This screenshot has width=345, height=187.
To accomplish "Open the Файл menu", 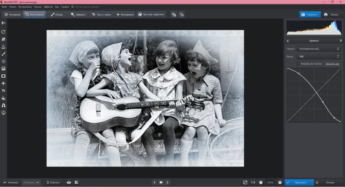I will pyautogui.click(x=5, y=7).
